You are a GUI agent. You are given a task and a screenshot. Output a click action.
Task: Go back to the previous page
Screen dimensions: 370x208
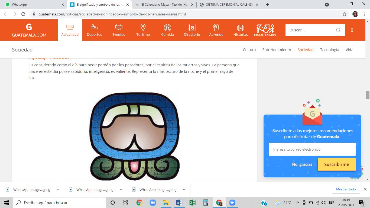[6, 14]
